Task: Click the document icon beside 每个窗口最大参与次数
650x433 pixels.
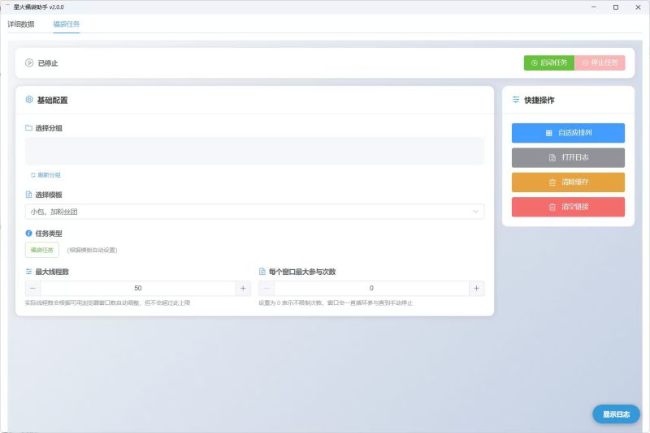Action: click(262, 272)
